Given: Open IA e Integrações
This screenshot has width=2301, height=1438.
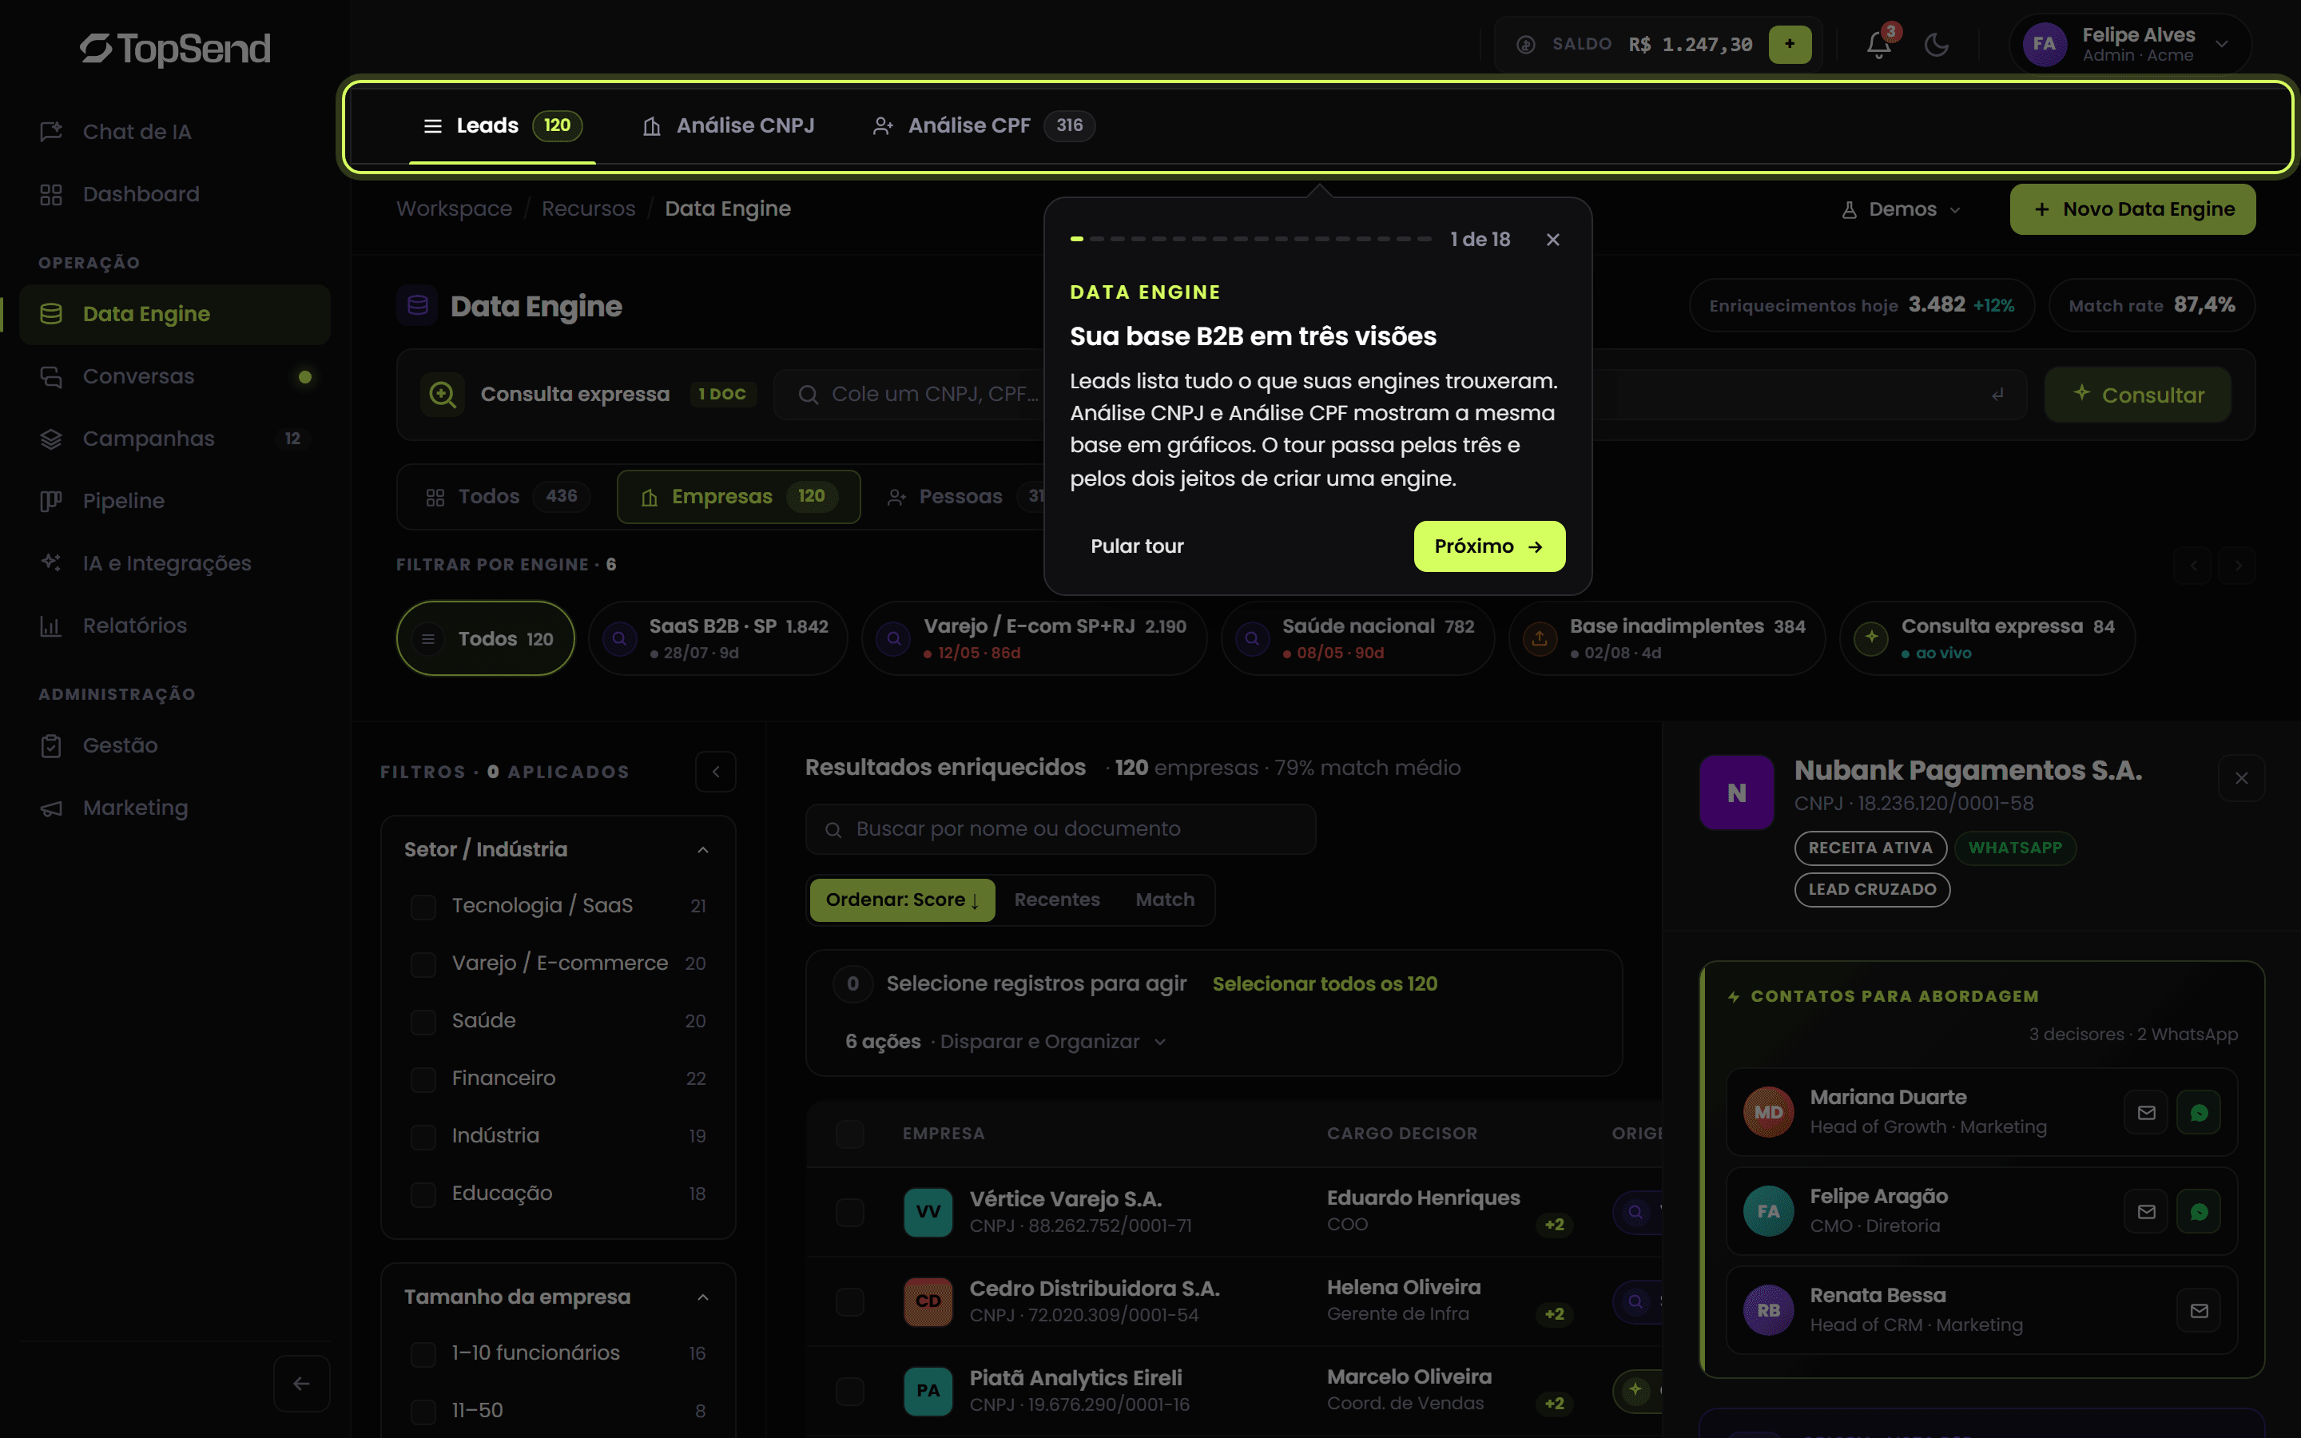Looking at the screenshot, I should 174,563.
